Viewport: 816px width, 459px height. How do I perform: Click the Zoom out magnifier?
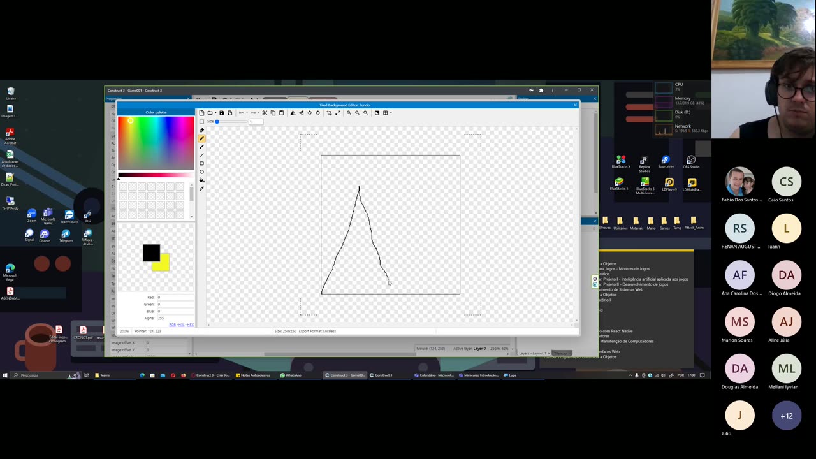click(x=357, y=113)
